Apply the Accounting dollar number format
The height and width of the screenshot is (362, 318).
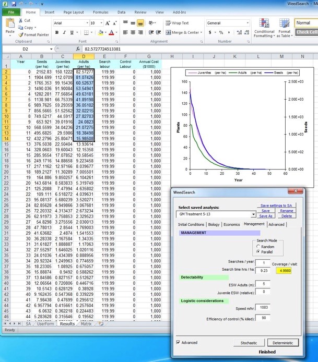tap(210, 32)
